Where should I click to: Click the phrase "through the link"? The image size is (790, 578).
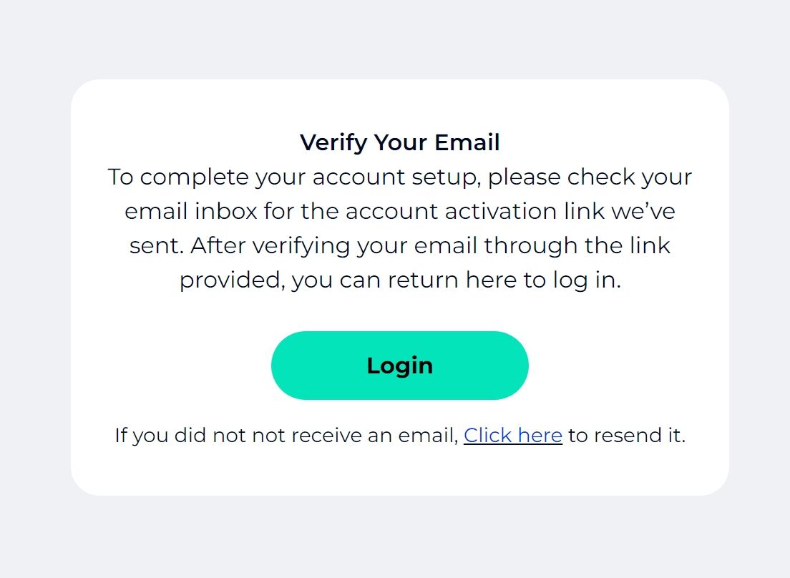coord(577,245)
